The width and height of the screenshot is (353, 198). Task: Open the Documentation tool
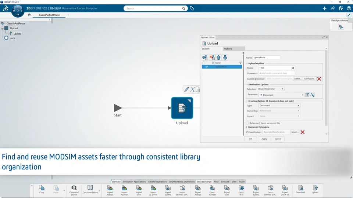click(x=90, y=189)
